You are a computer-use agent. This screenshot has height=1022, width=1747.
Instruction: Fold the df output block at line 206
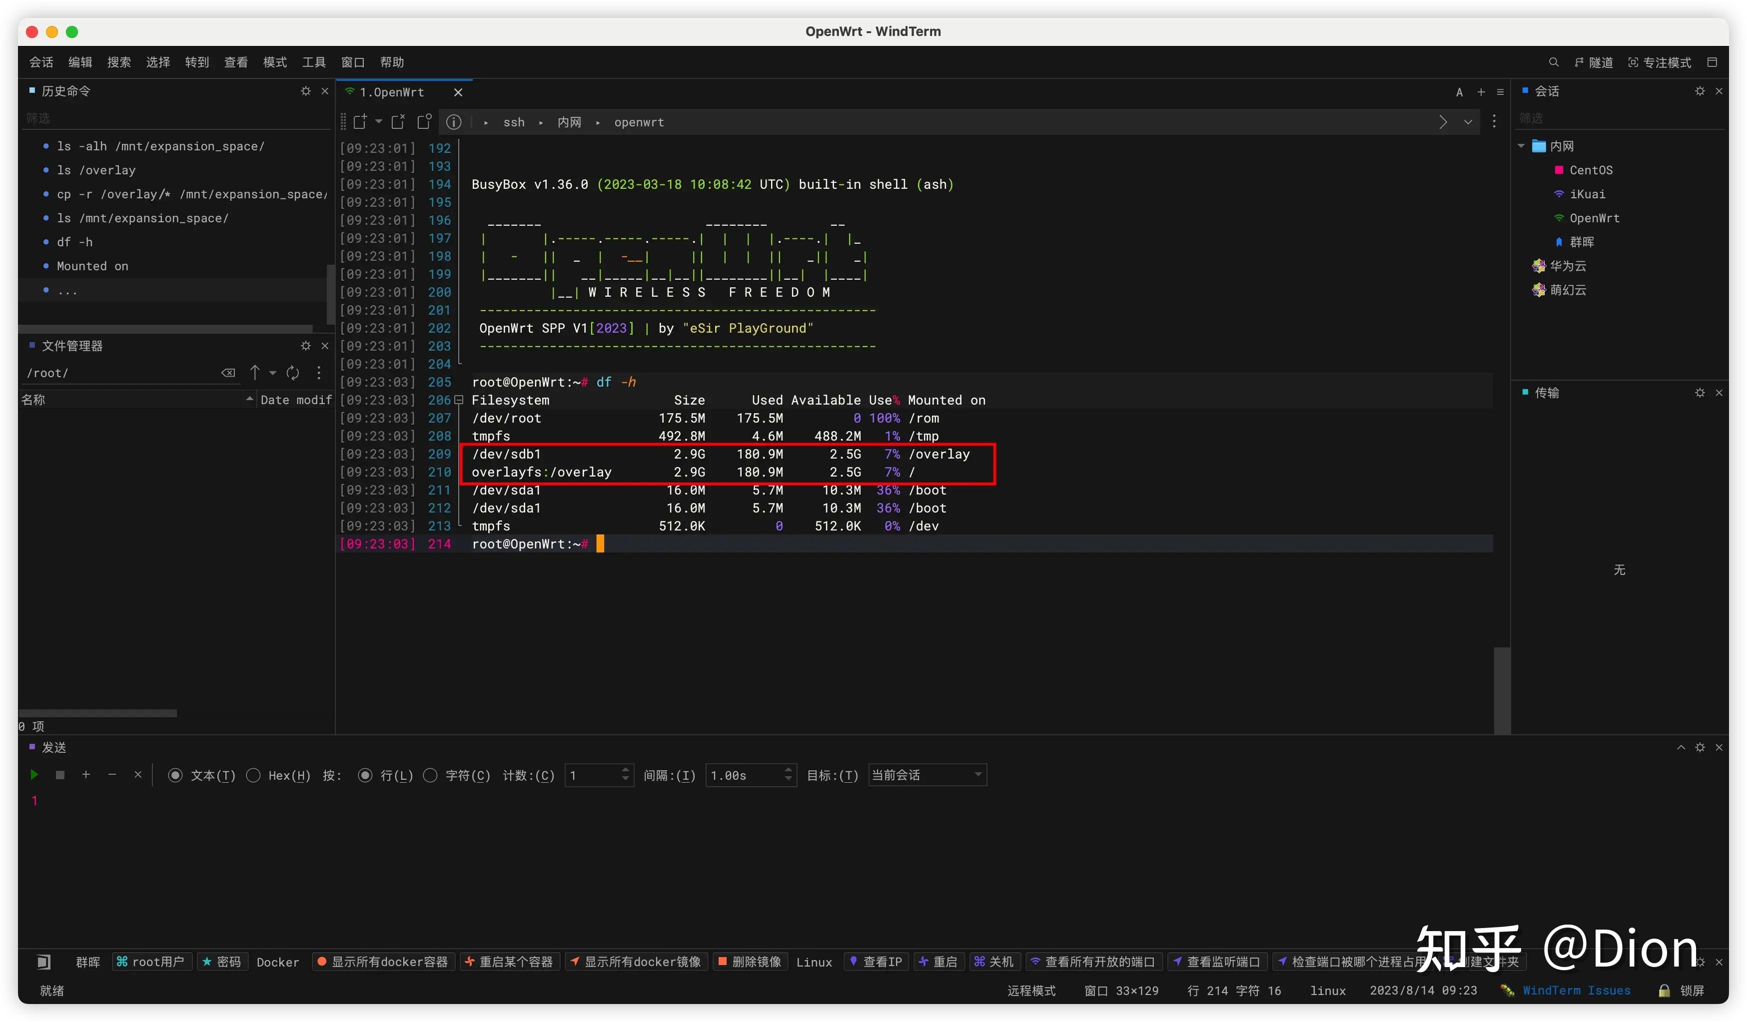[458, 400]
